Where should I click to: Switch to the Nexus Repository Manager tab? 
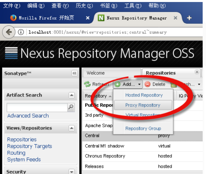(137, 18)
